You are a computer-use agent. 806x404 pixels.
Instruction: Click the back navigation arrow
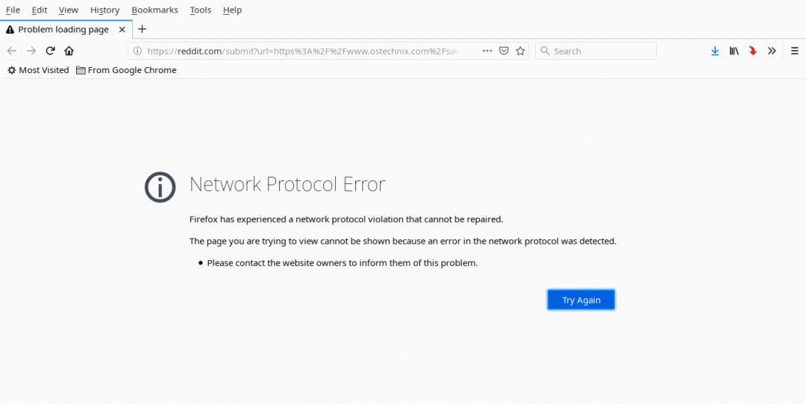pos(12,51)
